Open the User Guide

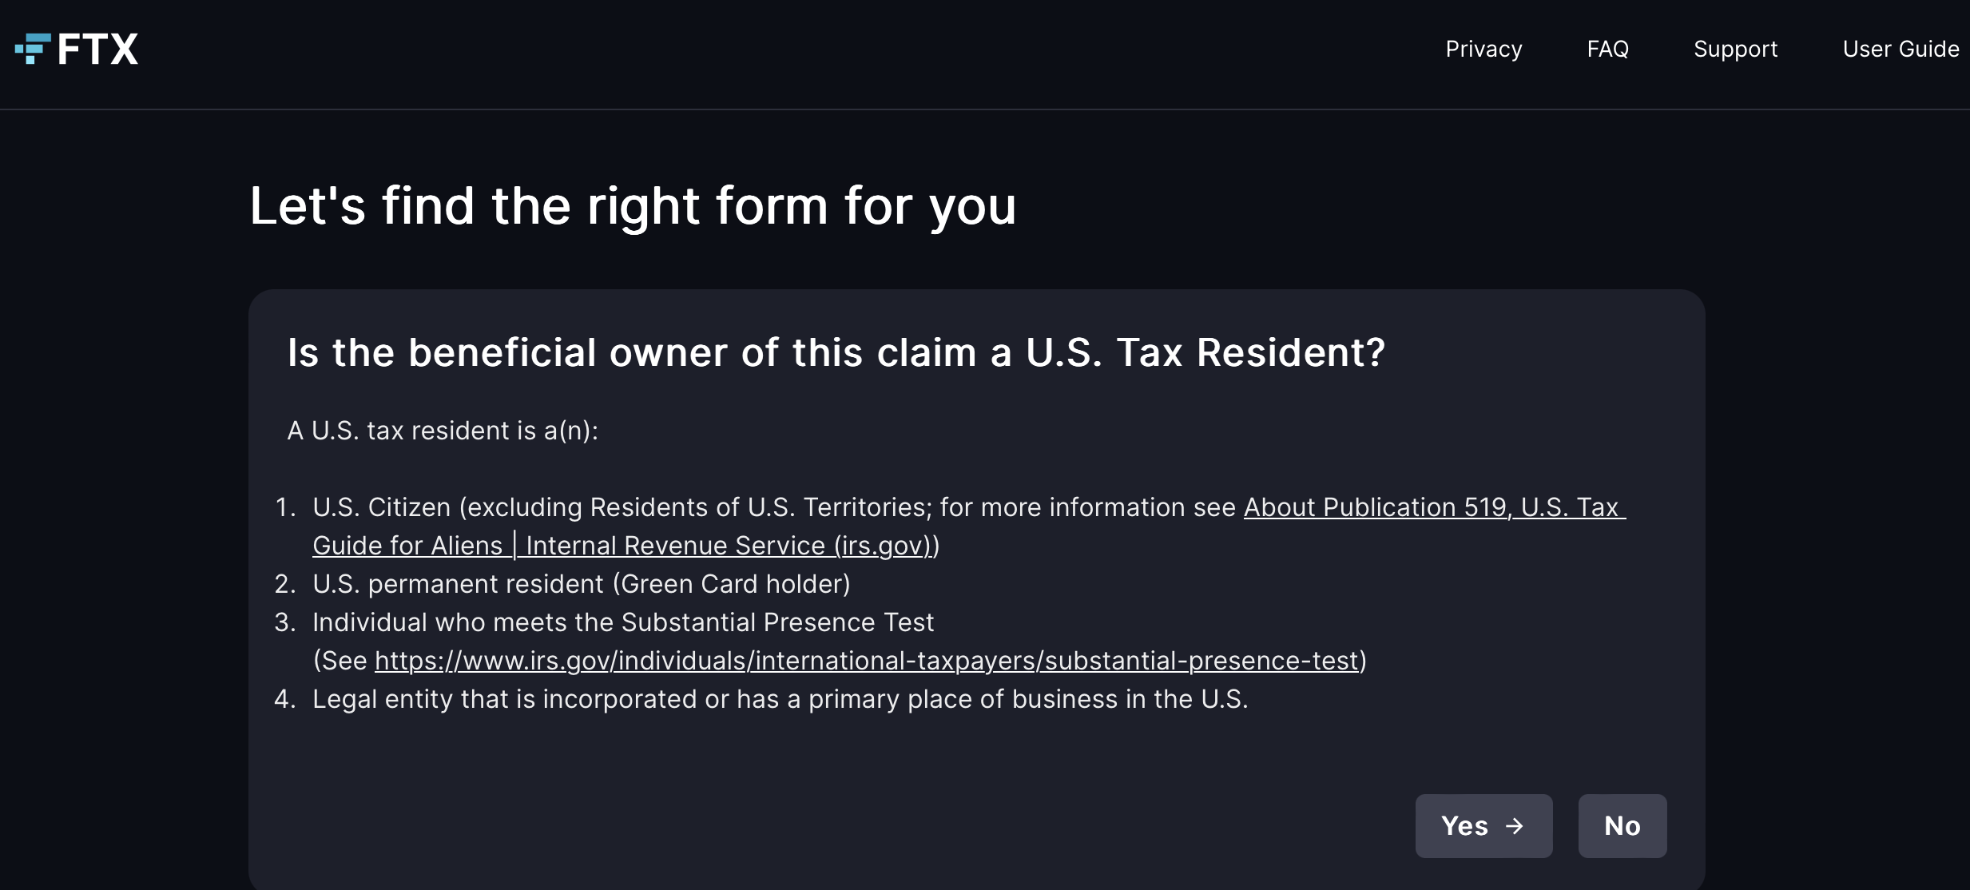[1900, 50]
